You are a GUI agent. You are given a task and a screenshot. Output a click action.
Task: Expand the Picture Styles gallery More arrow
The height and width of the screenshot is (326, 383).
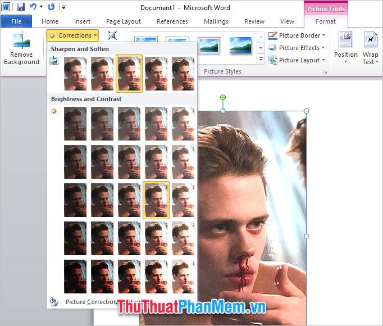click(261, 59)
